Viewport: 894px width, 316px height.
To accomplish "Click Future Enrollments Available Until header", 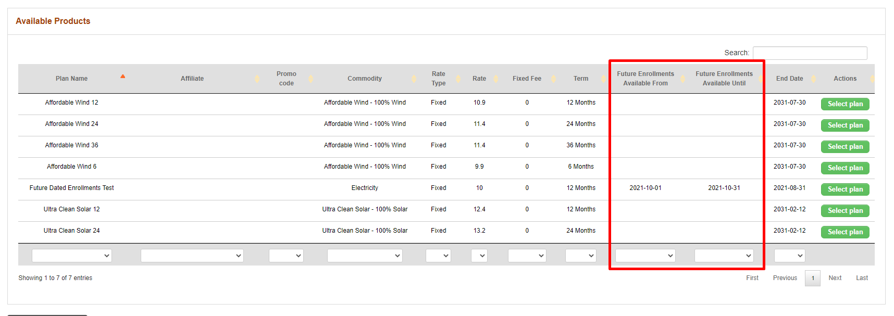I will (724, 79).
